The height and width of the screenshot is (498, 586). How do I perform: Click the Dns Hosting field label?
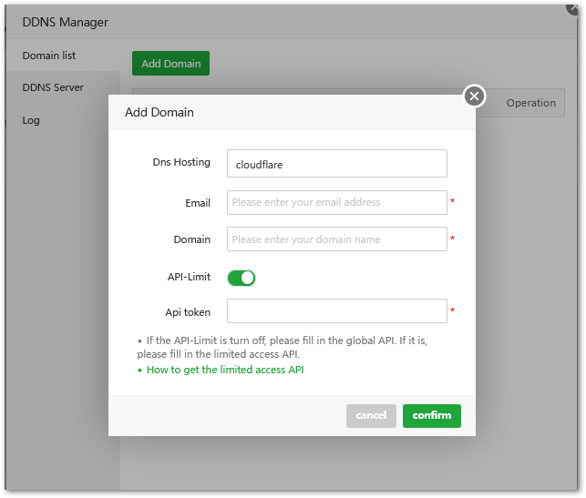click(x=181, y=162)
